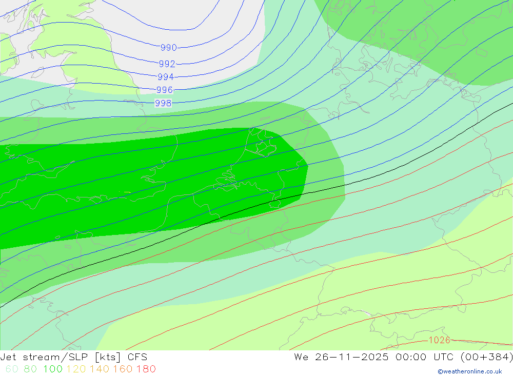Click the Jet stream/SLP [kts] CFS title
Screen dimensions: 513x376
coord(73,357)
